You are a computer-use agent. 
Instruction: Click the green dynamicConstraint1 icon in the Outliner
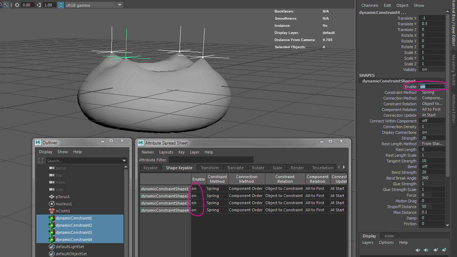point(51,218)
